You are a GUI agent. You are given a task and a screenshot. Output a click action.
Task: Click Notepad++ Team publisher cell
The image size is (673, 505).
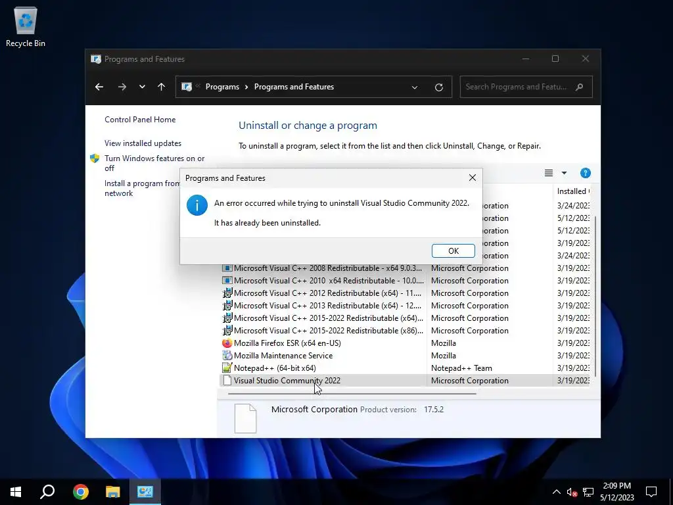pyautogui.click(x=461, y=368)
